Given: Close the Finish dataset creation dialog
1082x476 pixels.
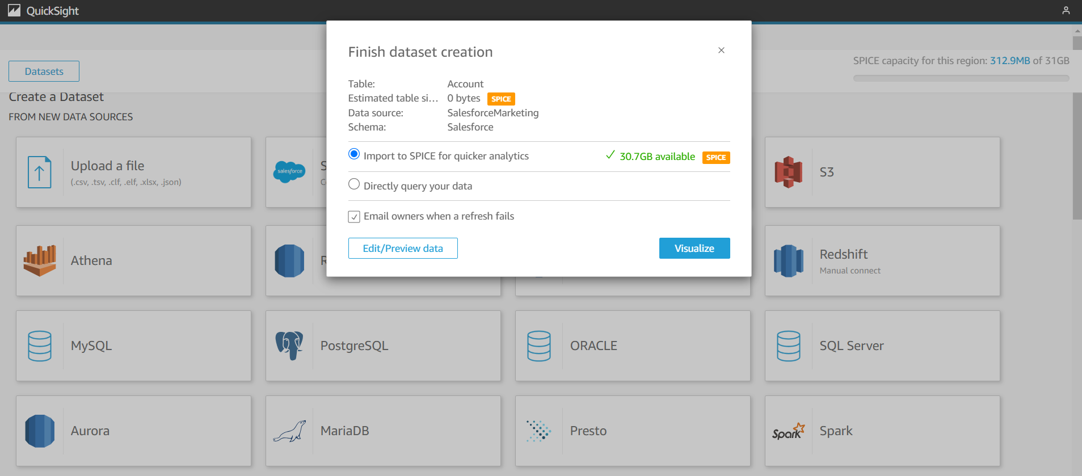Looking at the screenshot, I should click(721, 50).
